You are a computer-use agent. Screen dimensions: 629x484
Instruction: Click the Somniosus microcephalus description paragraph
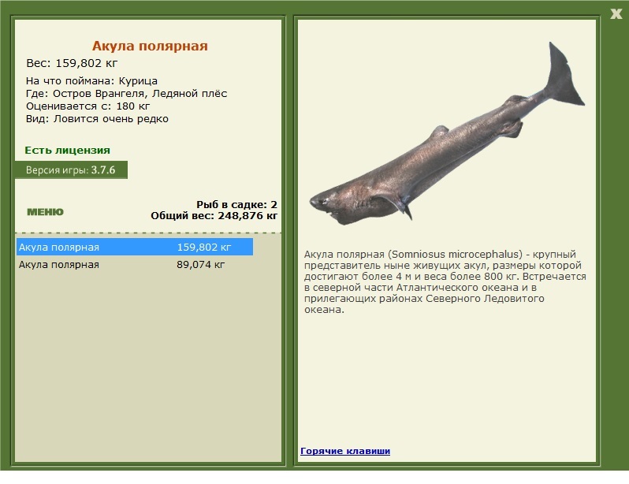click(x=445, y=281)
